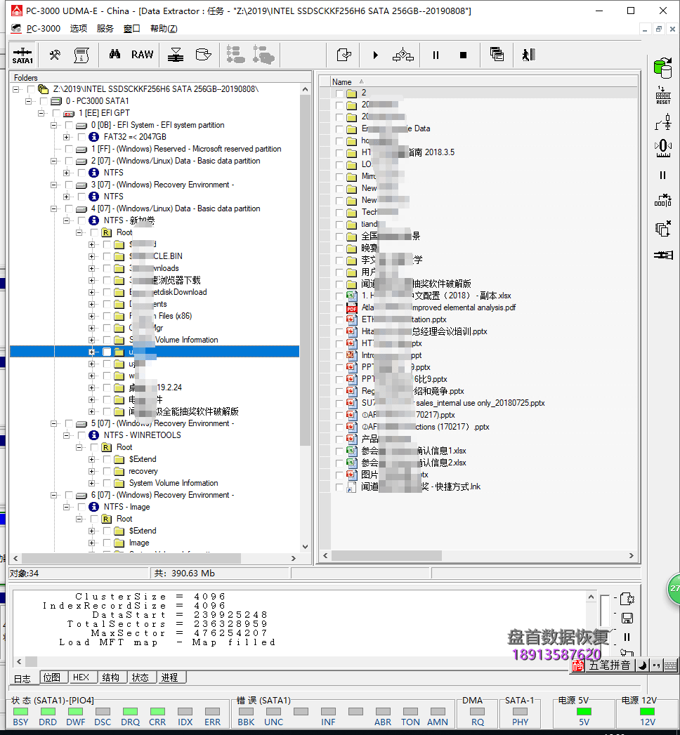Start RAW recovery from the toolbar
The height and width of the screenshot is (735, 680).
[x=142, y=55]
